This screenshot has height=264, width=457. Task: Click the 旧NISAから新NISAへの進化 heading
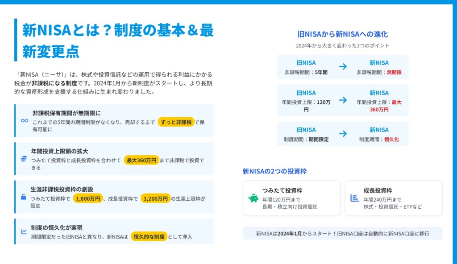[x=342, y=34]
